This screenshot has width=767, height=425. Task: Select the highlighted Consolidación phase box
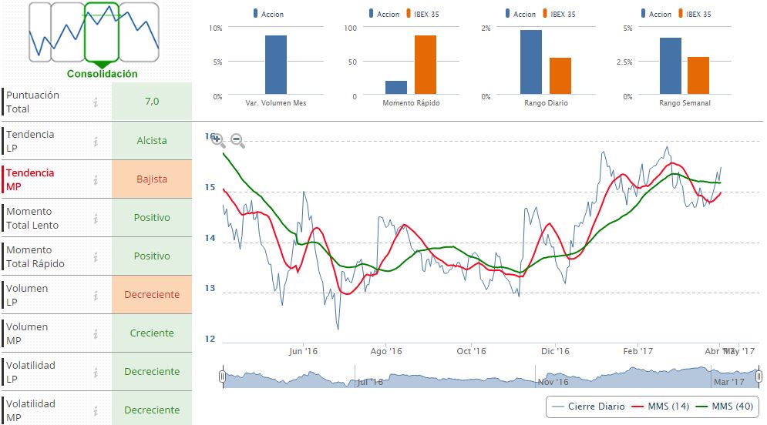102,32
